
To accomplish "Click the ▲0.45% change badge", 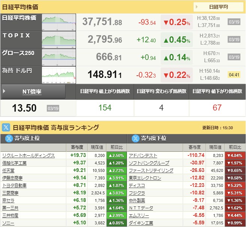I will pyautogui.click(x=177, y=40).
